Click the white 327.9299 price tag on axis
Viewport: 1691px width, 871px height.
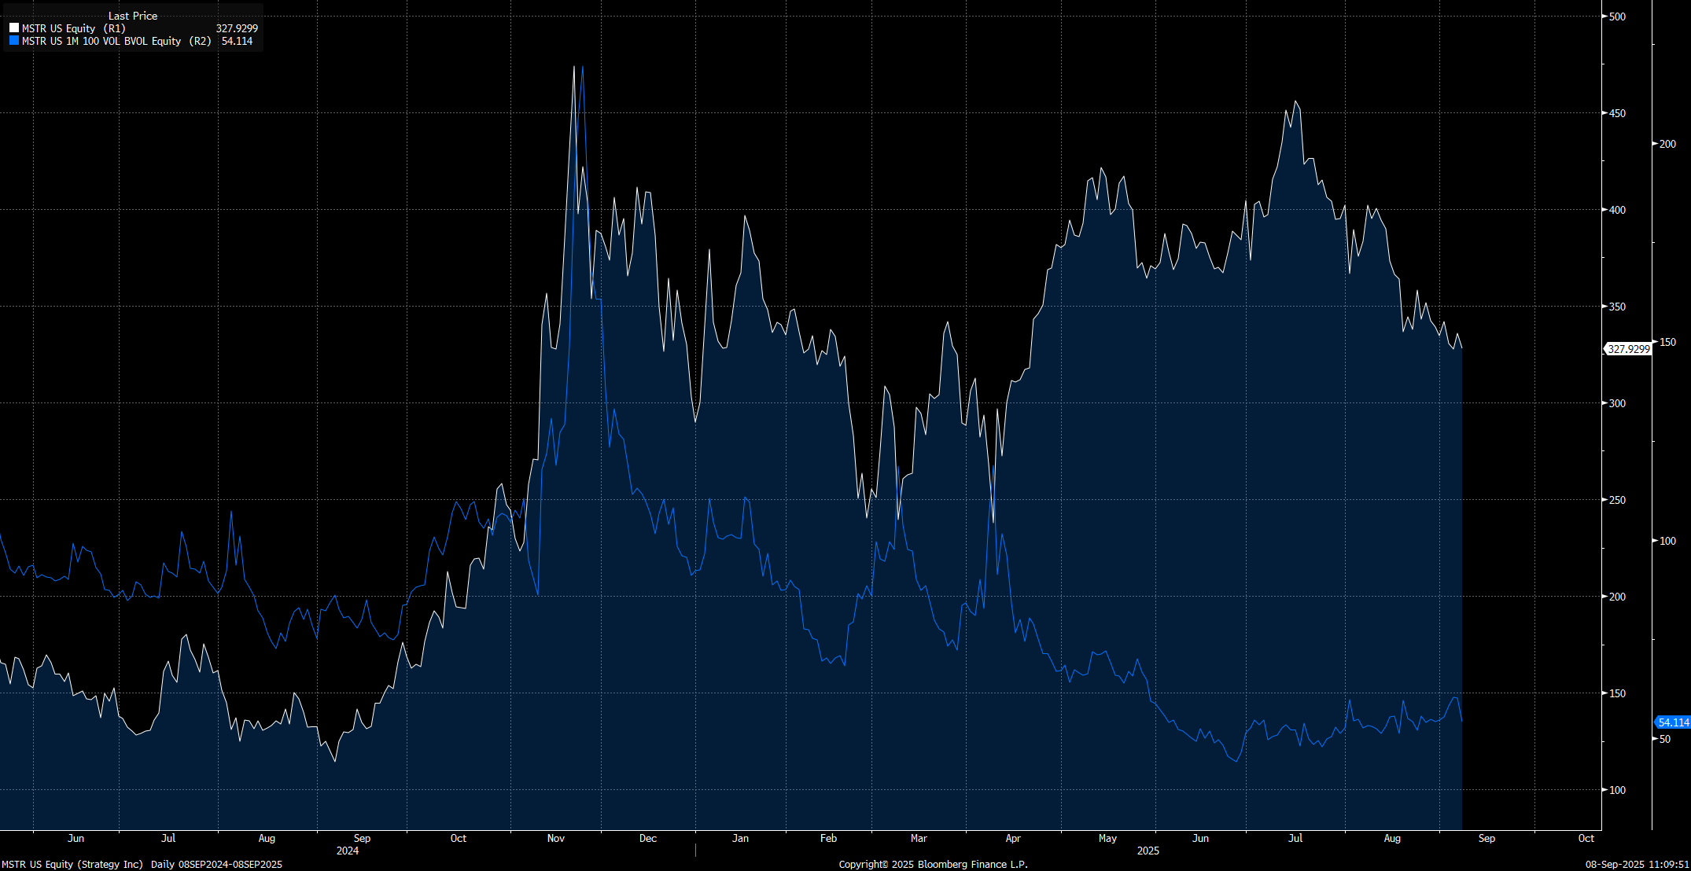[x=1627, y=349]
